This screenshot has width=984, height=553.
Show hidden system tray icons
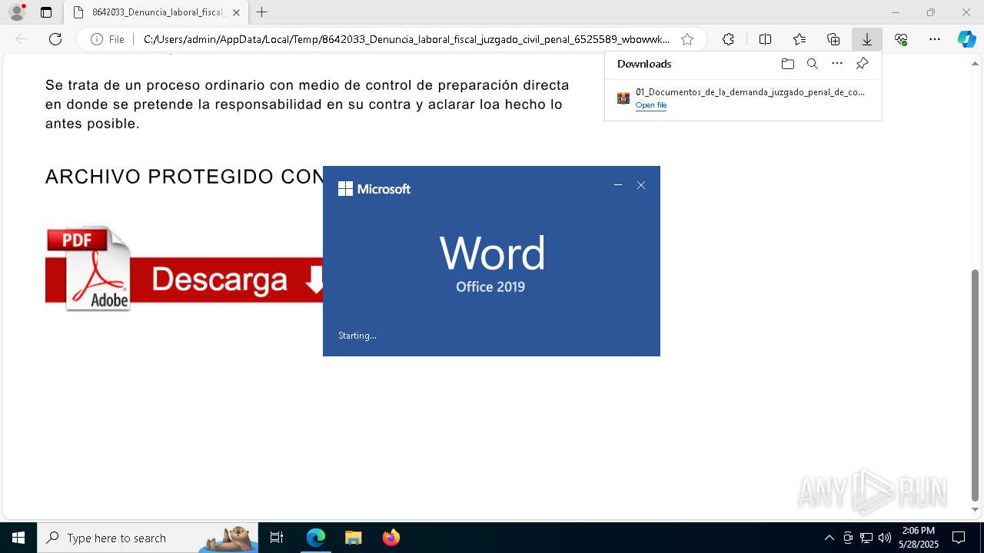point(829,538)
